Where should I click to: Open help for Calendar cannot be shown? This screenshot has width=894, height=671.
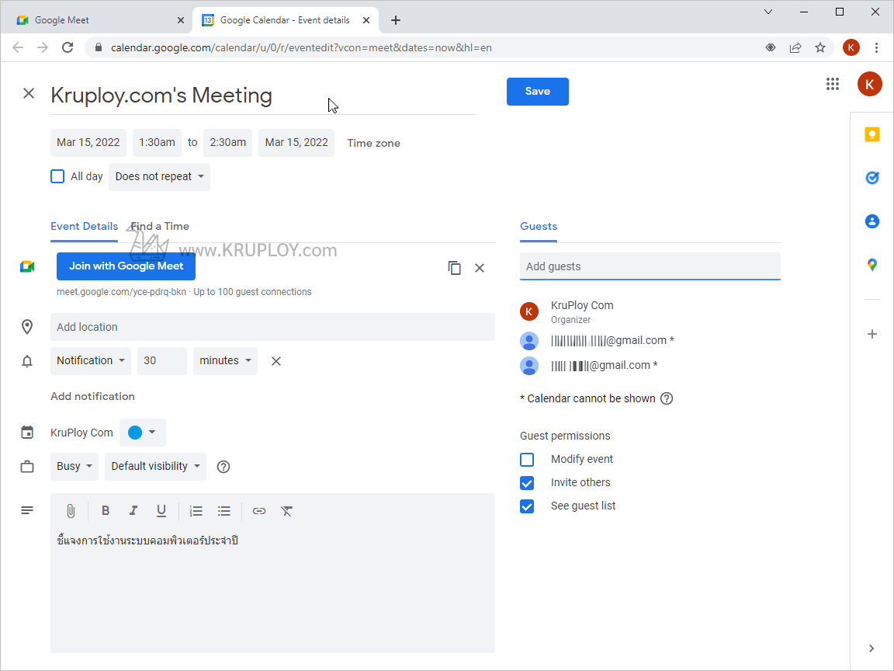click(667, 398)
